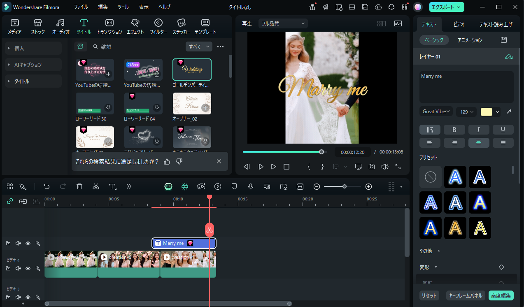Mute the ビデオ 4 track speaker
Screen dimensions: 524x307
[x=18, y=268]
